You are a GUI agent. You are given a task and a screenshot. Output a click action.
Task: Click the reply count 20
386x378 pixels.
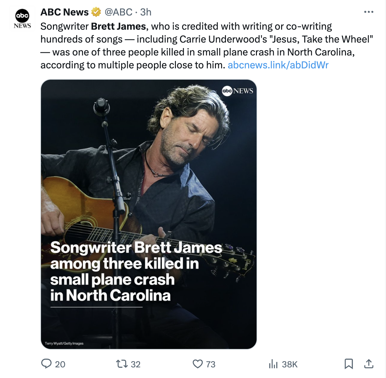pyautogui.click(x=60, y=364)
